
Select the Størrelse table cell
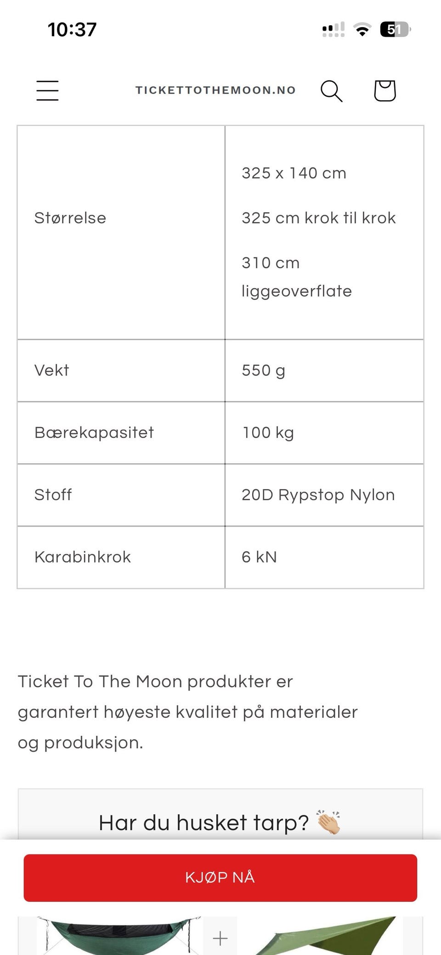pos(121,232)
